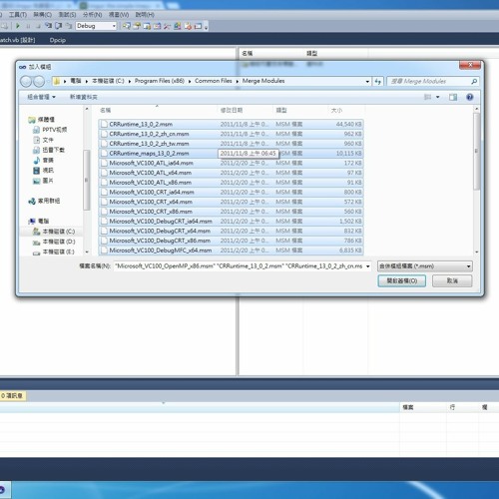Image resolution: width=499 pixels, height=499 pixels.
Task: Go forward using the dialog forward arrow
Action: click(x=39, y=81)
